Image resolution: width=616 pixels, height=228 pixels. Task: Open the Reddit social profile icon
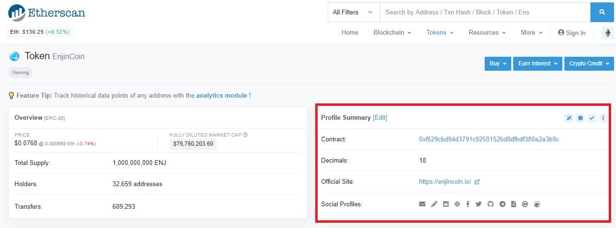pos(446,204)
